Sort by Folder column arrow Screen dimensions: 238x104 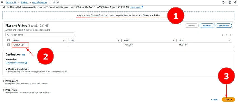119,40
